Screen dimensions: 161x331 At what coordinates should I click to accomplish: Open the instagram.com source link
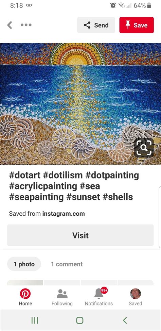pyautogui.click(x=64, y=214)
